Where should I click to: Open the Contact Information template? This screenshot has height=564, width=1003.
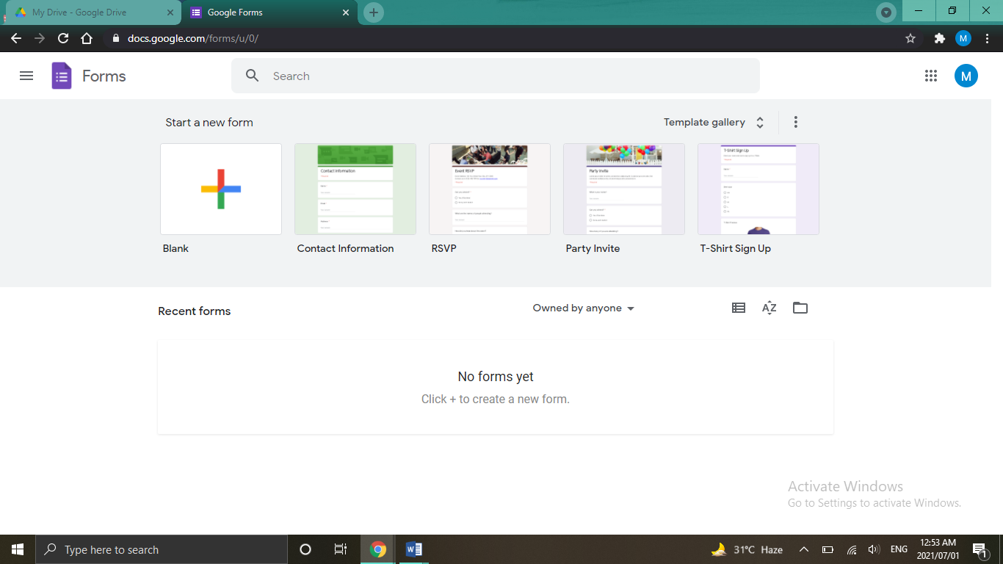point(355,189)
